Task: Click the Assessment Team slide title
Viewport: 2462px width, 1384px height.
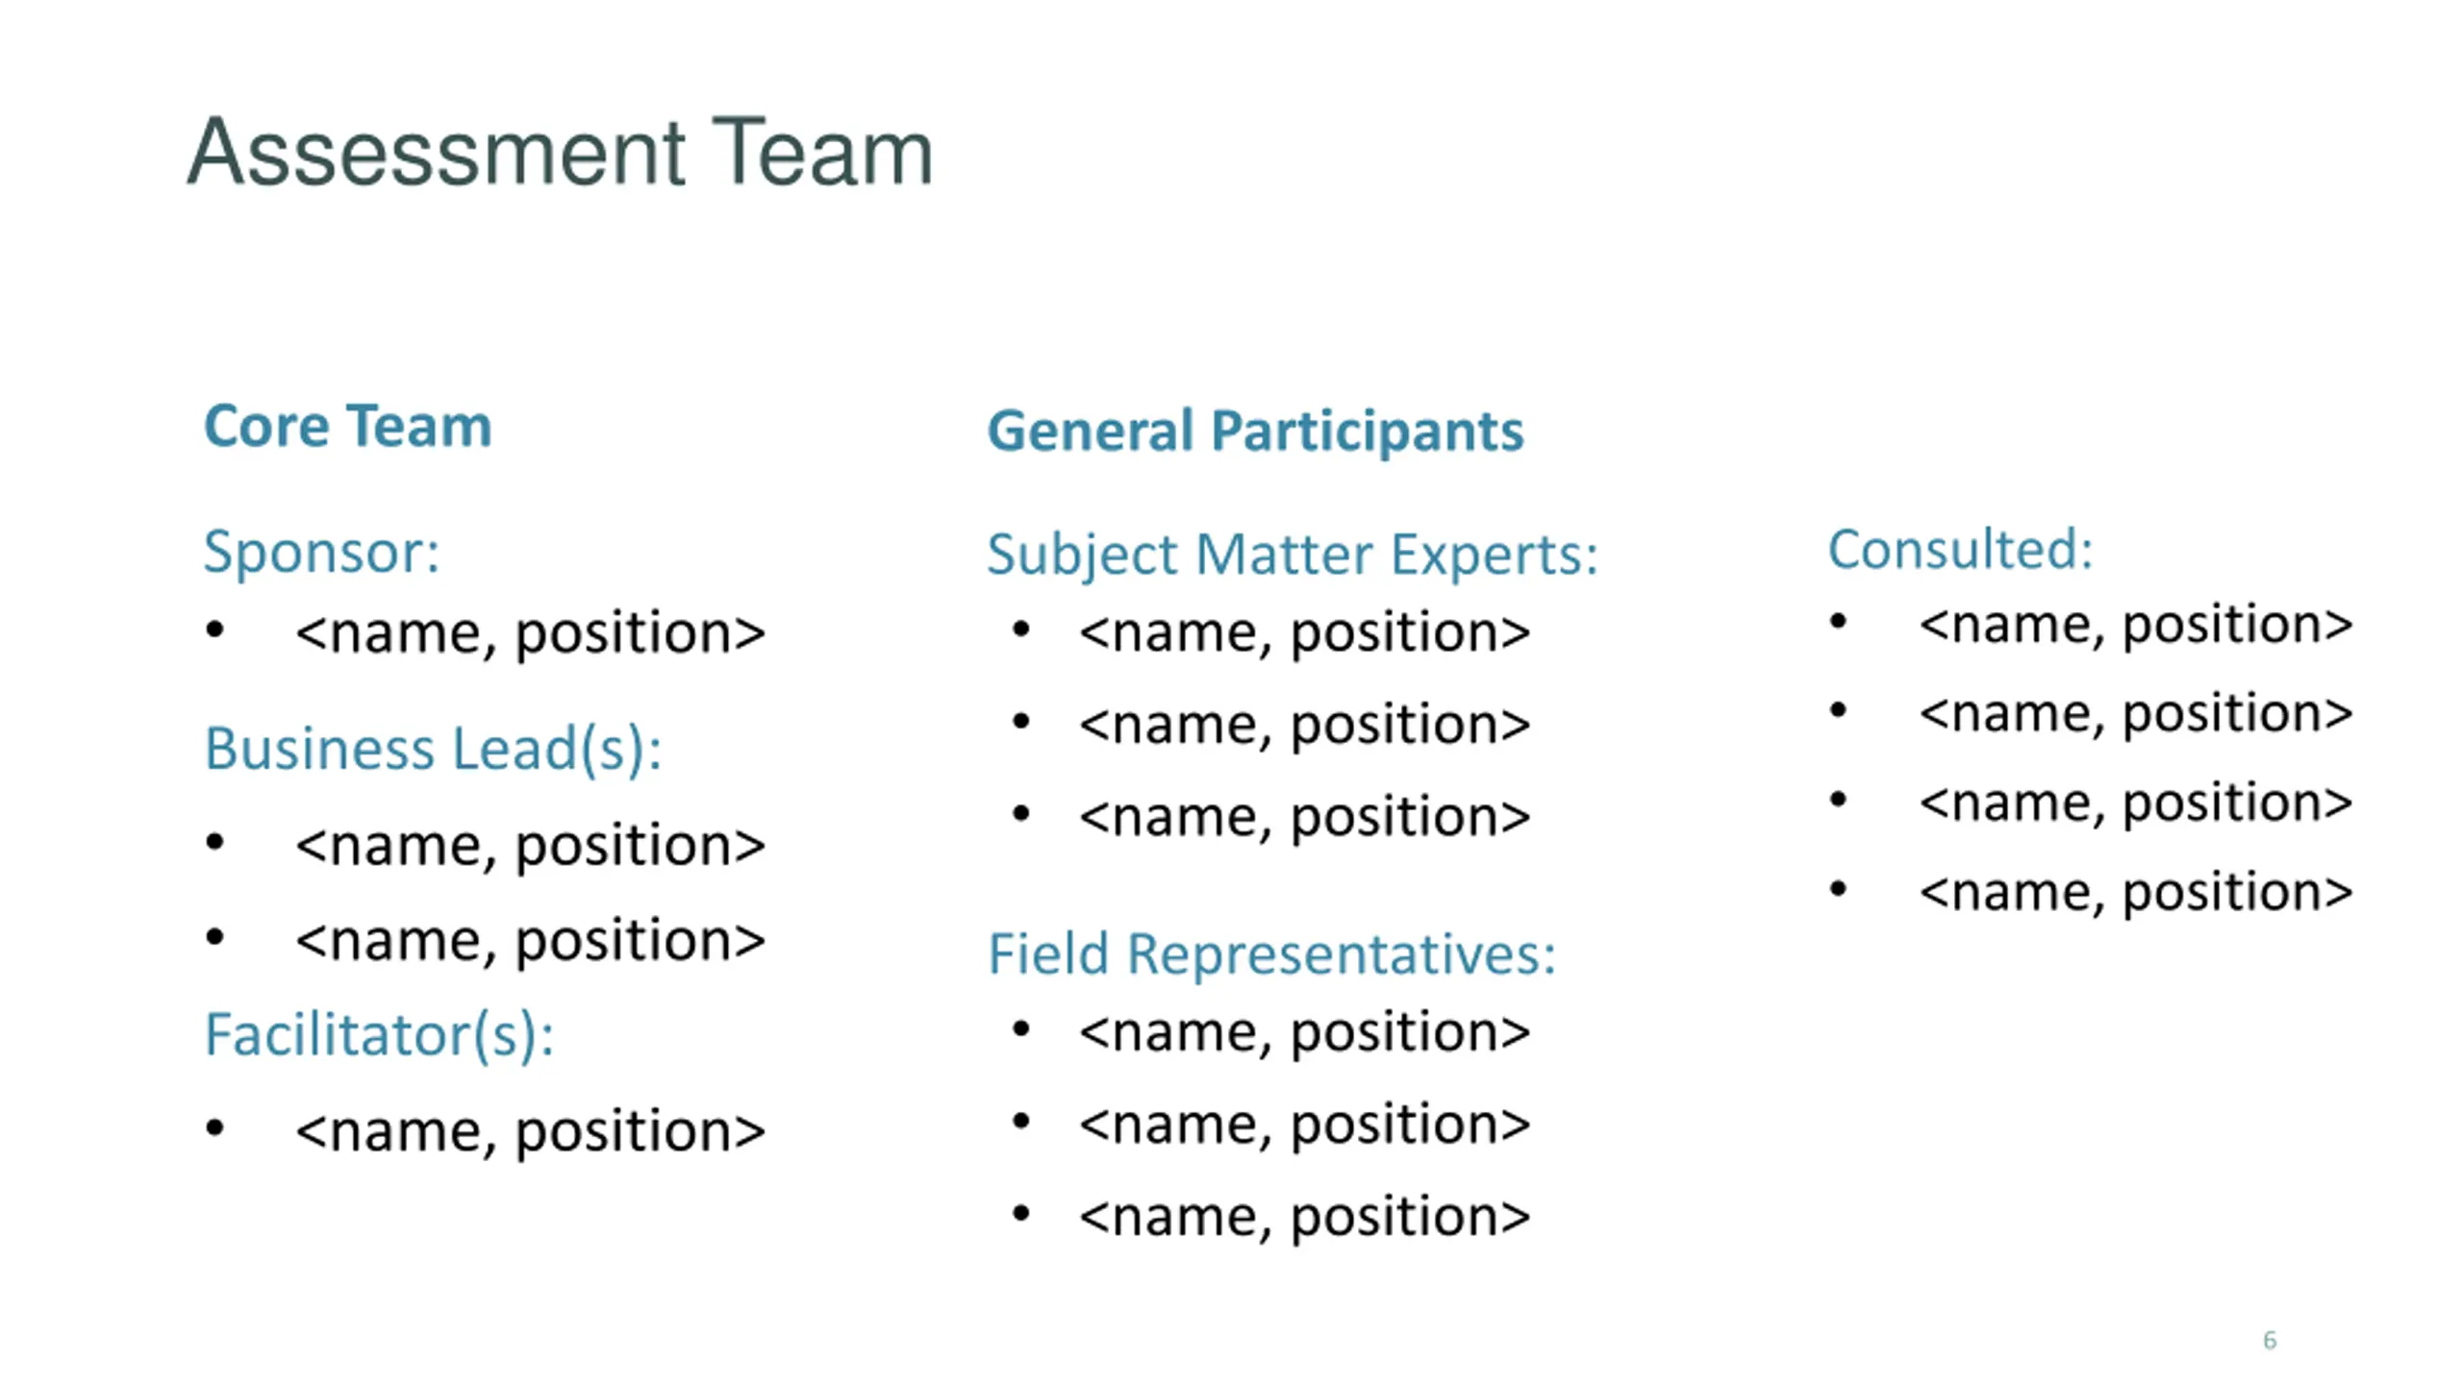Action: coord(560,154)
